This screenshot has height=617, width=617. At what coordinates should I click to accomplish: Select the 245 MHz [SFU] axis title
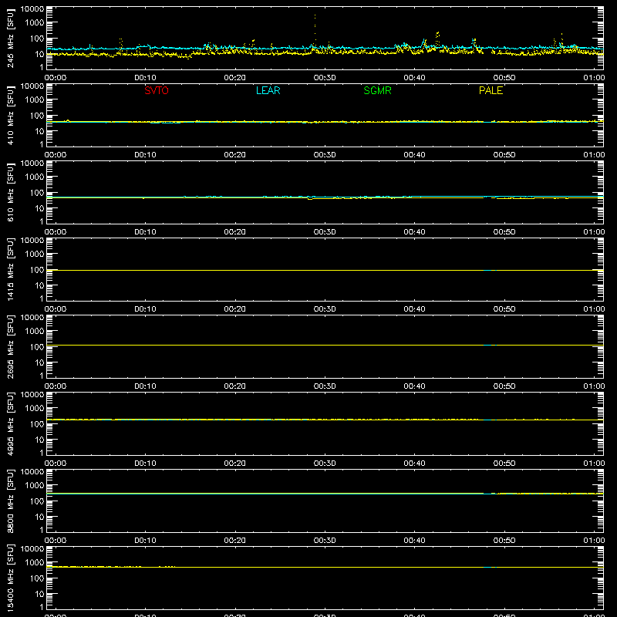10,39
